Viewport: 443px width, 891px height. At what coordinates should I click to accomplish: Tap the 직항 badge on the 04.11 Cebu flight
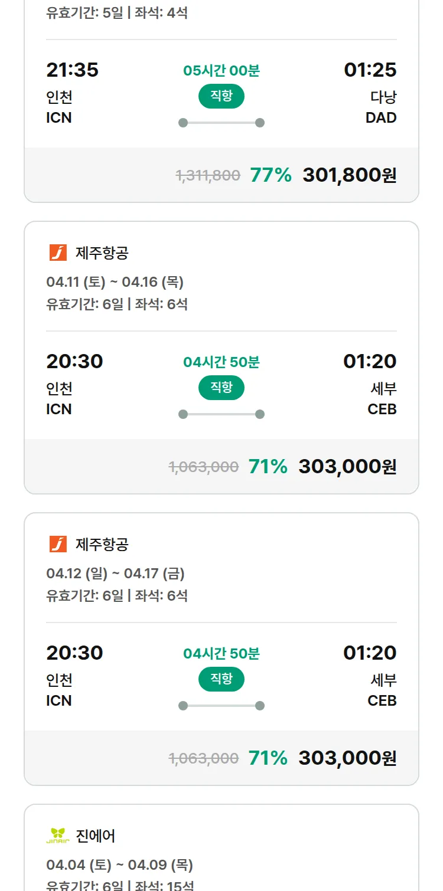[221, 388]
